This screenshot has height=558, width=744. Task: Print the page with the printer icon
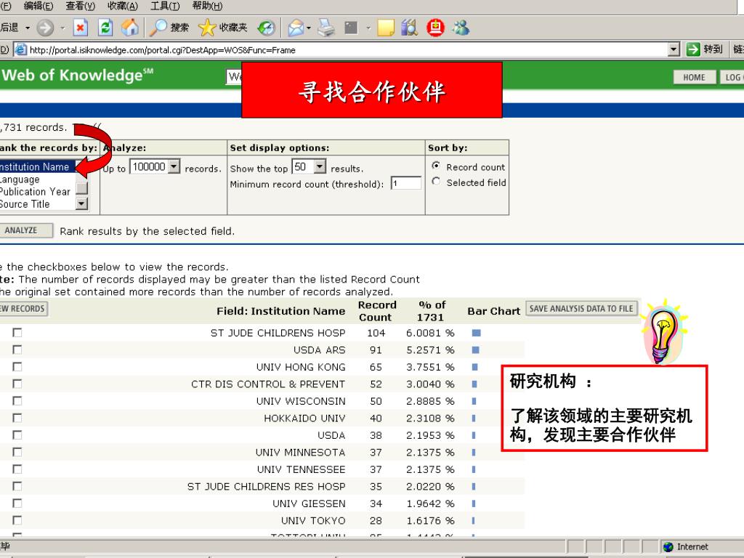[x=326, y=28]
